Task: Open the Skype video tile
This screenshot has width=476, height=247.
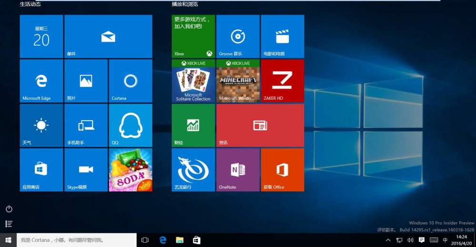Action: (x=86, y=170)
